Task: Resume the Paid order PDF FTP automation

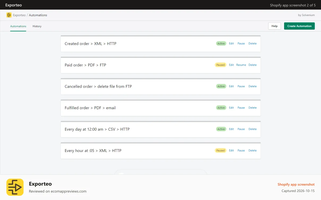Action: 241,65
